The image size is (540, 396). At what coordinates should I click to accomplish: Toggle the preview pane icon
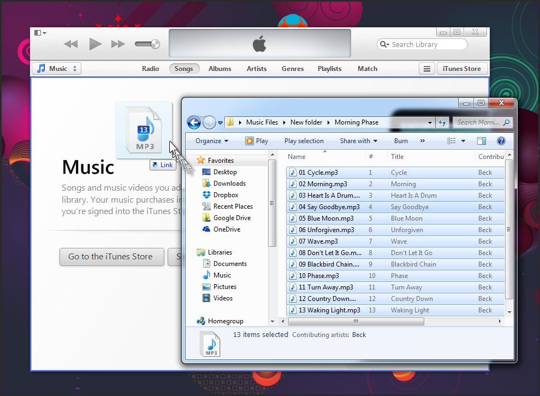[x=482, y=141]
